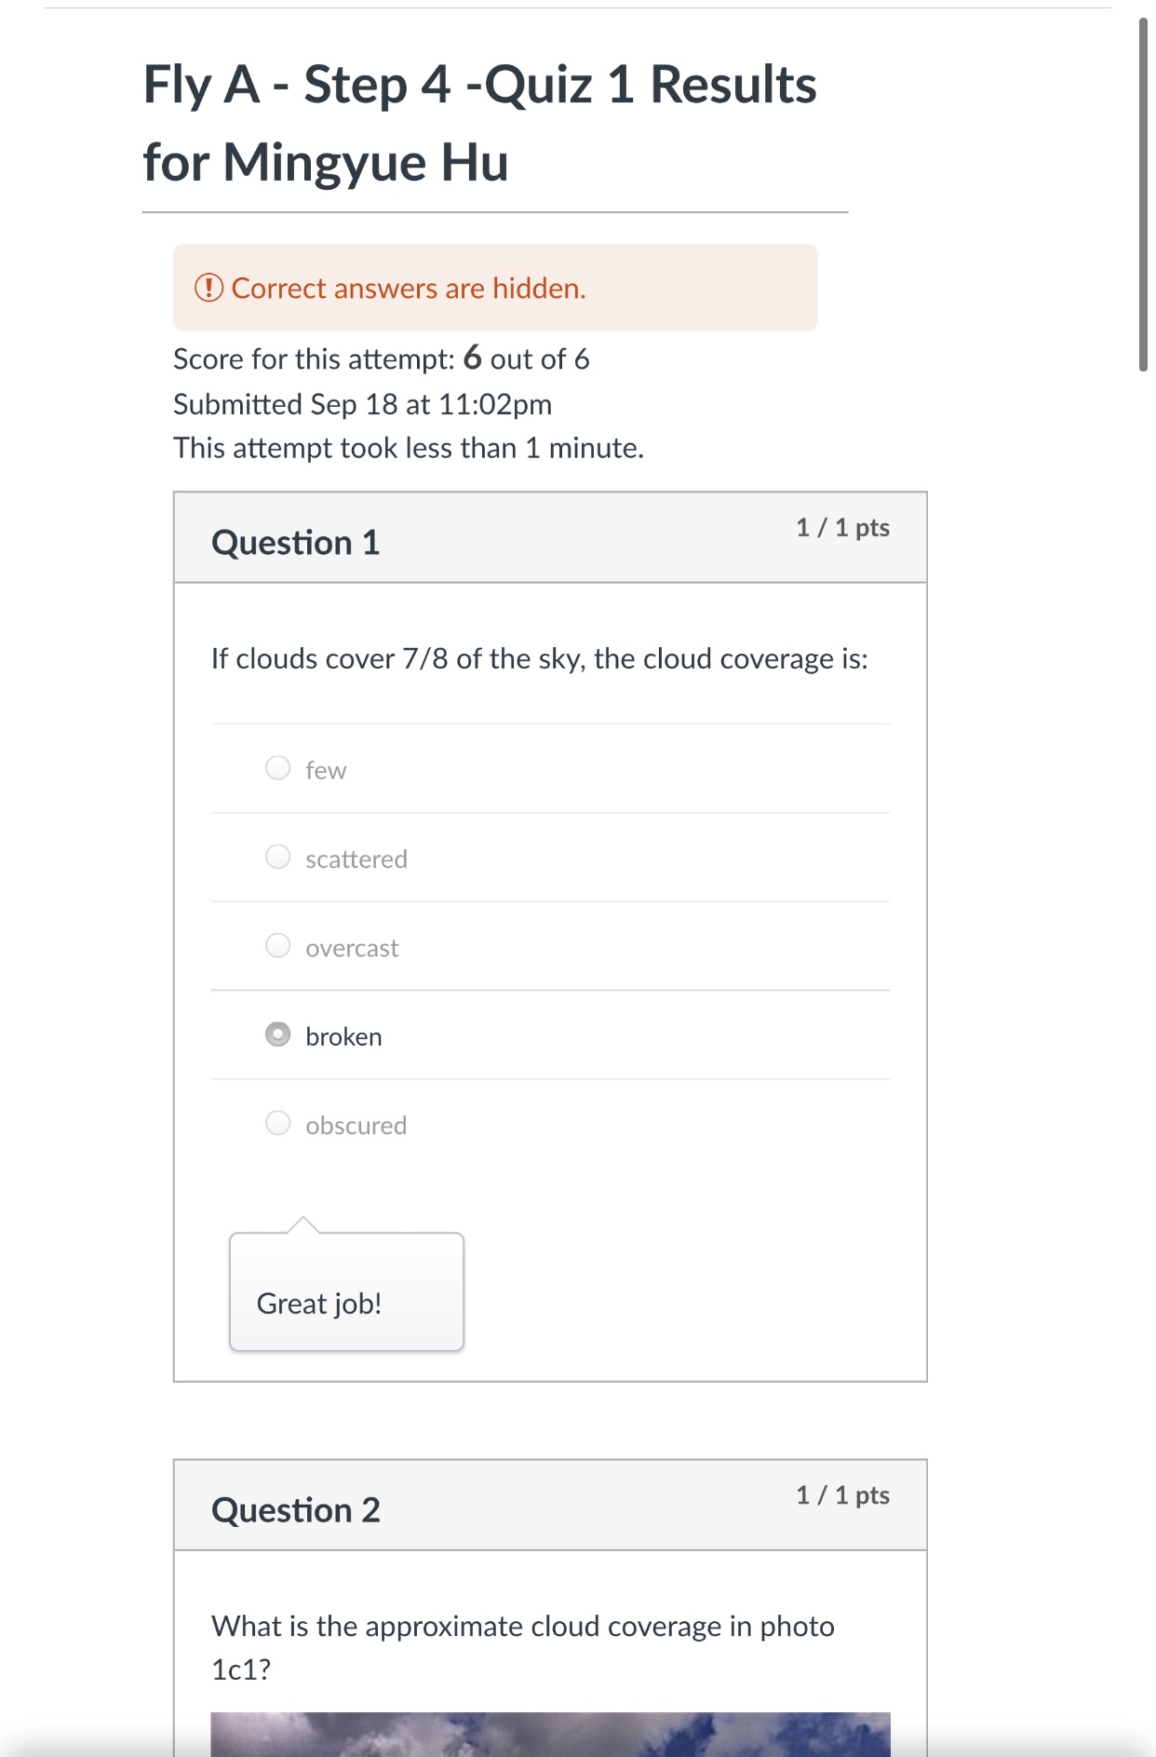The image size is (1156, 1757).
Task: Click the 'Correct answers are hidden' message
Action: point(409,289)
